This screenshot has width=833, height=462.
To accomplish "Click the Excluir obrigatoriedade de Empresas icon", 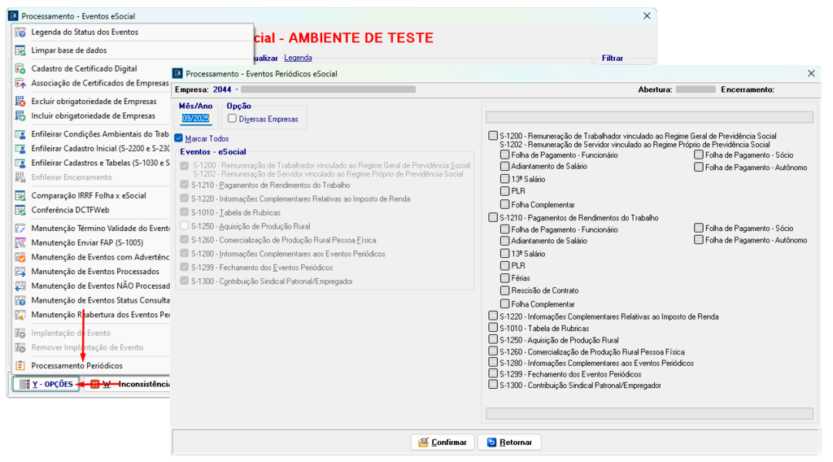I will [x=20, y=102].
